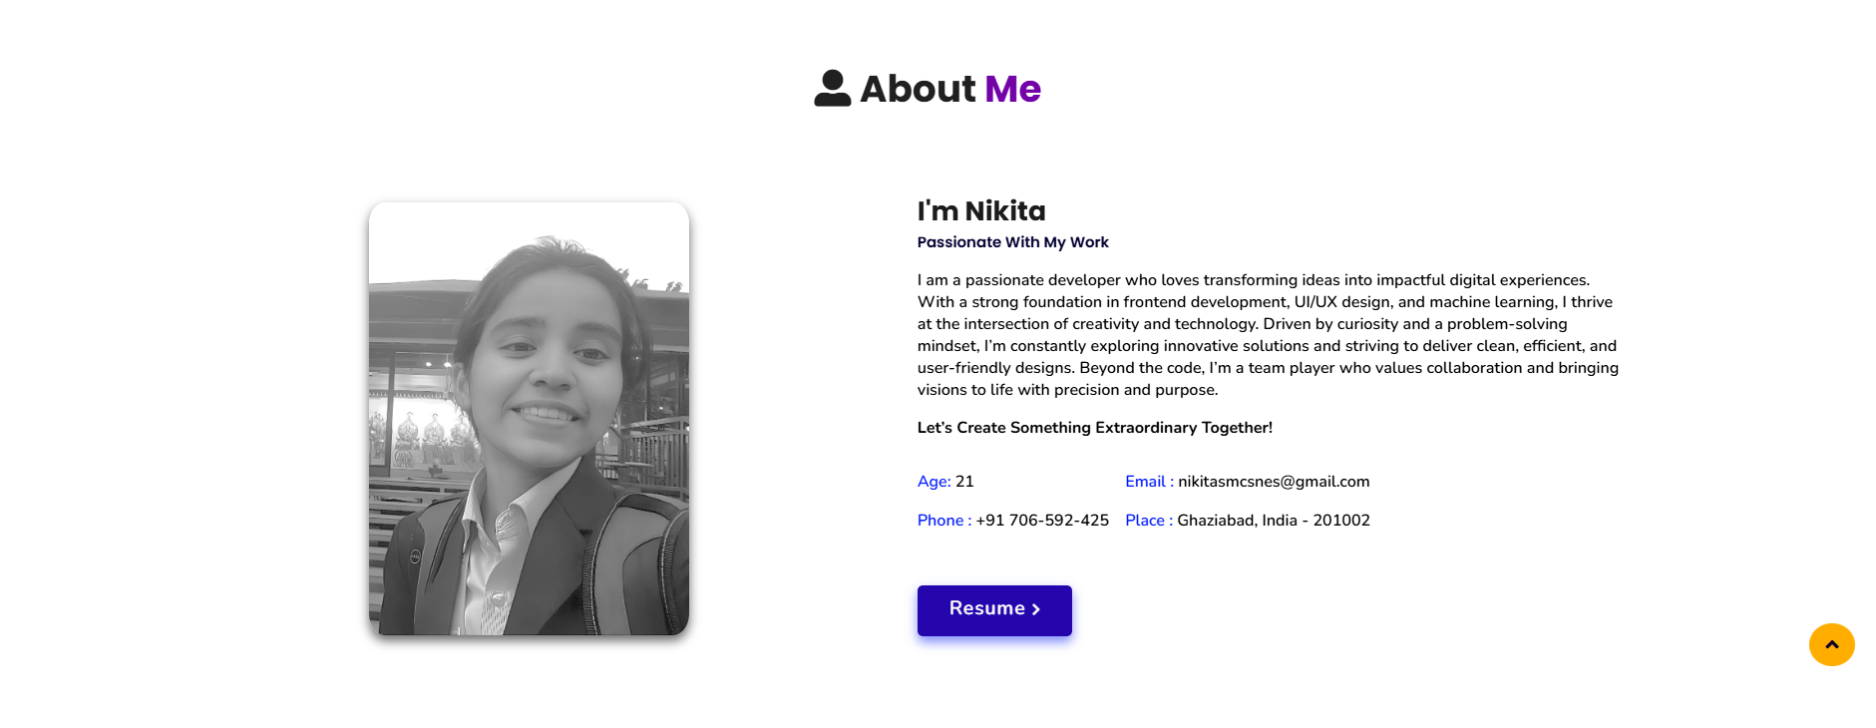Click the "I'm Nikita" heading
The height and width of the screenshot is (728, 1876).
tap(981, 211)
